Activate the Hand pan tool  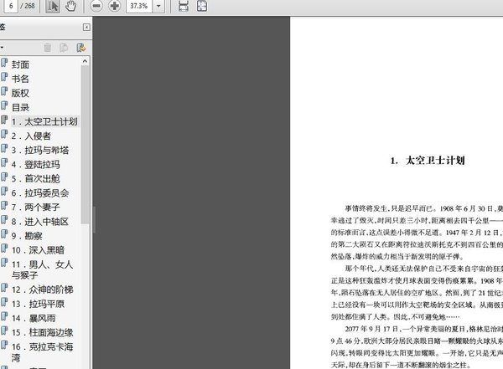click(x=70, y=6)
